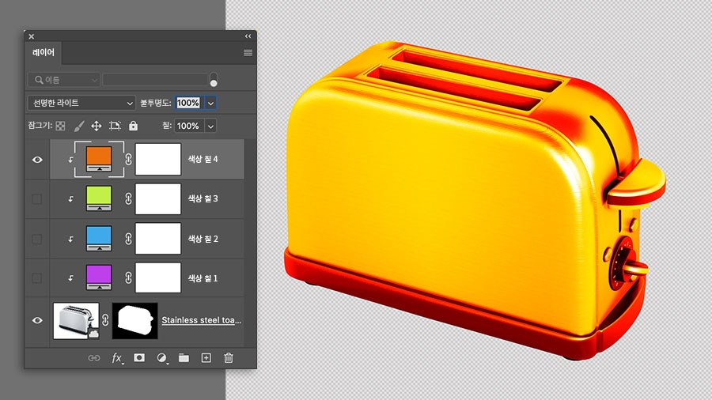The height and width of the screenshot is (400, 712).
Task: Select layer name 색상 칠 4
Action: point(203,159)
